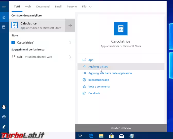The width and height of the screenshot is (173, 139).
Task: Open the notebook app icon at taskbar end
Action: [132, 136]
